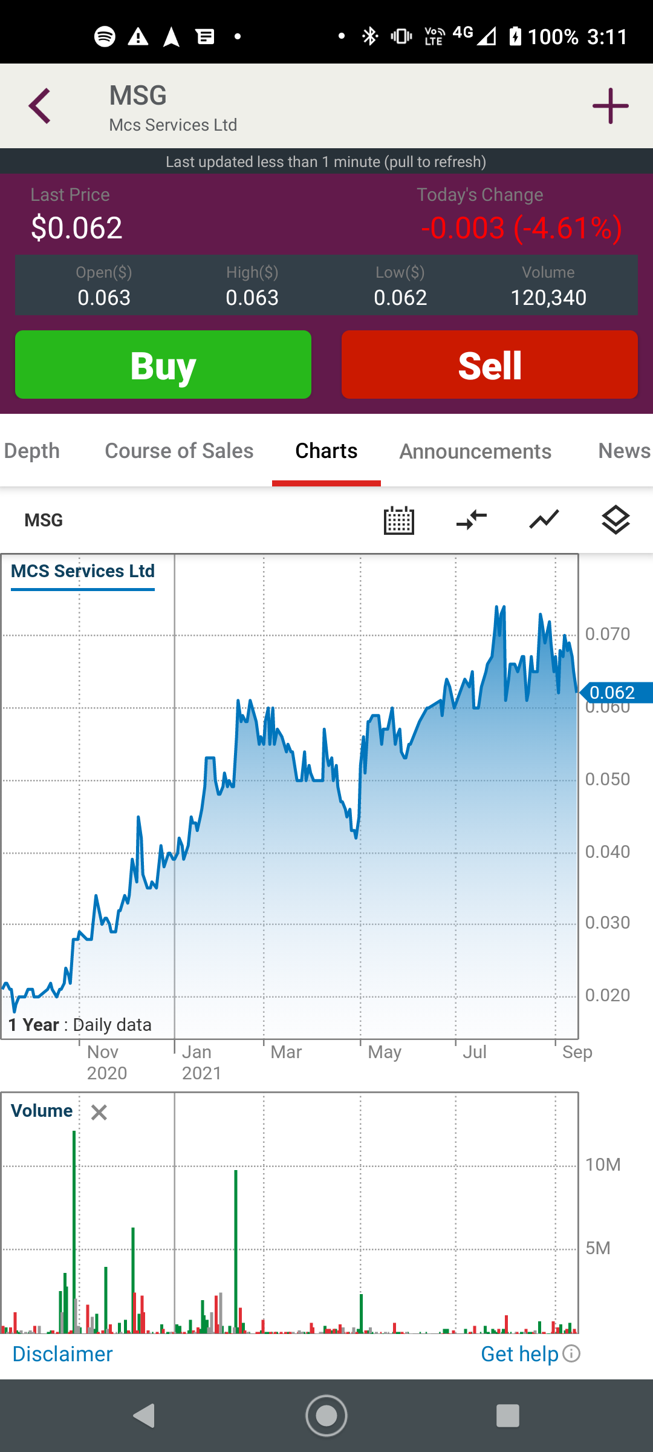Screen dimensions: 653x1452
Task: Tap the 'Jan 2021' axis label
Action: (x=202, y=1062)
